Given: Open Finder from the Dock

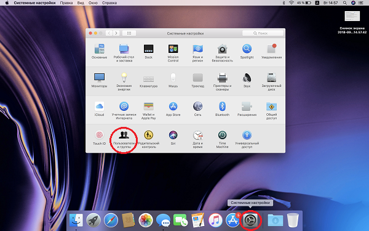Looking at the screenshot, I should 76,221.
